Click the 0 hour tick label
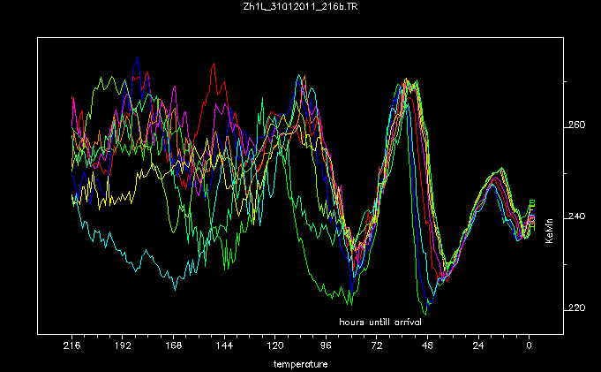The width and height of the screenshot is (601, 372). [x=530, y=348]
